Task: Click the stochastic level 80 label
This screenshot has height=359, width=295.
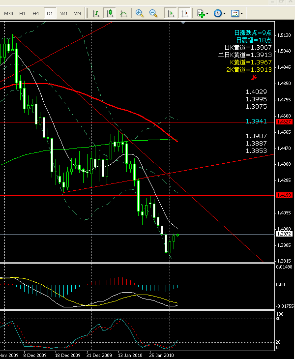Action: point(278,319)
